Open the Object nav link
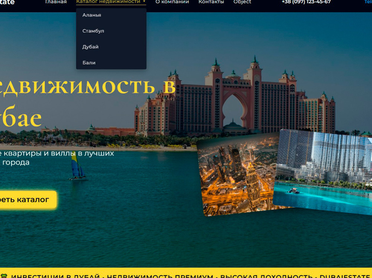The height and width of the screenshot is (278, 372). (x=242, y=2)
